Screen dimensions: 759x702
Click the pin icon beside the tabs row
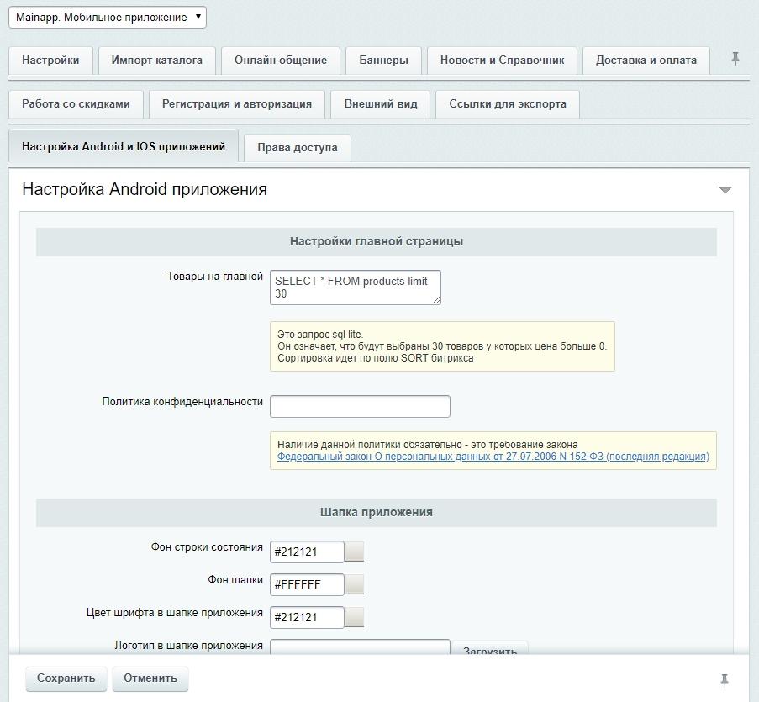point(735,59)
